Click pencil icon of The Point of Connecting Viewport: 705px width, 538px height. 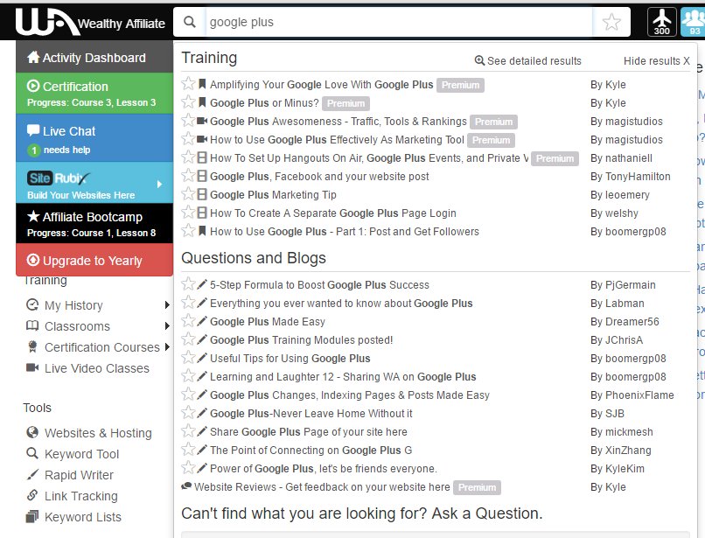coord(202,450)
